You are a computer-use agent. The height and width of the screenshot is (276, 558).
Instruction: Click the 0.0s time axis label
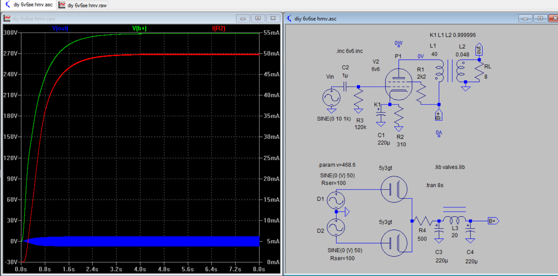tap(21, 269)
